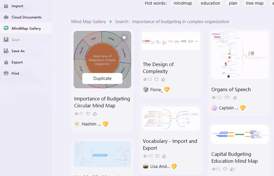The width and height of the screenshot is (274, 176).
Task: Click the Cloud Documents cloud icon
Action: click(6, 17)
